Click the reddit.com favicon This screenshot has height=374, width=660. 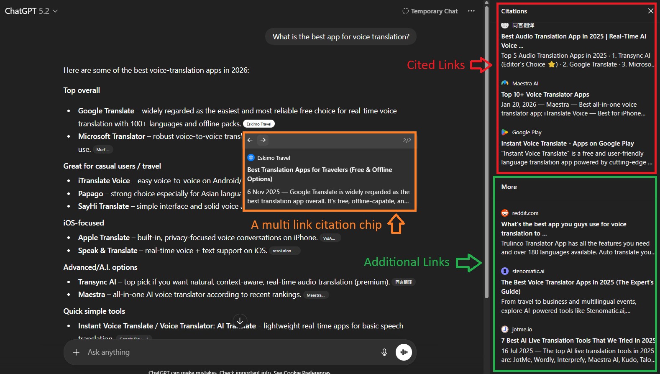pyautogui.click(x=505, y=213)
